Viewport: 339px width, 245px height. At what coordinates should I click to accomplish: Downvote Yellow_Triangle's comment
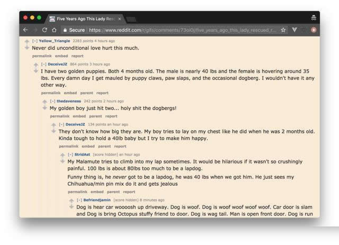(x=27, y=48)
